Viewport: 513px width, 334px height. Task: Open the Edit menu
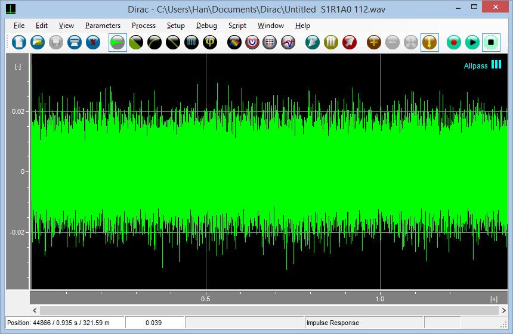(42, 26)
